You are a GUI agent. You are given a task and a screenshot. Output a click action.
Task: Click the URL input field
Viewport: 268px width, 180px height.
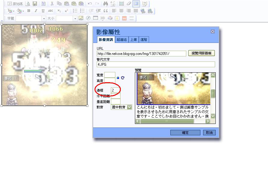click(x=141, y=54)
